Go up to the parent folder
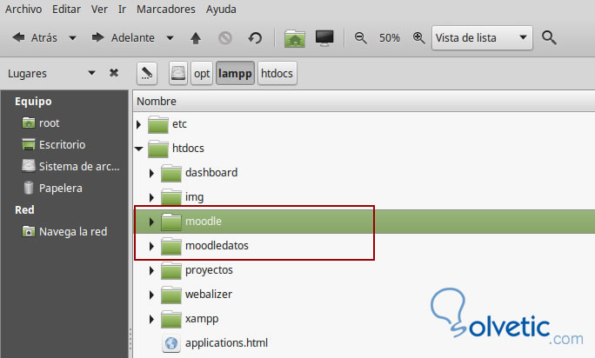This screenshot has width=595, height=358. tap(196, 38)
